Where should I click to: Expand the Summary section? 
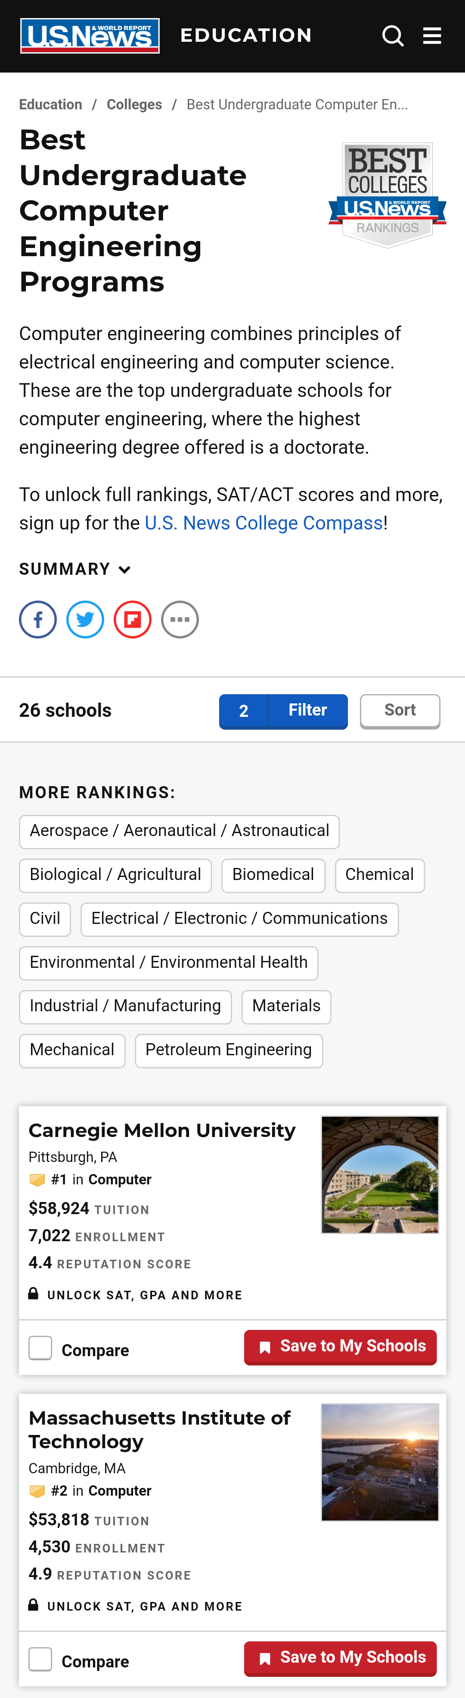tap(74, 569)
